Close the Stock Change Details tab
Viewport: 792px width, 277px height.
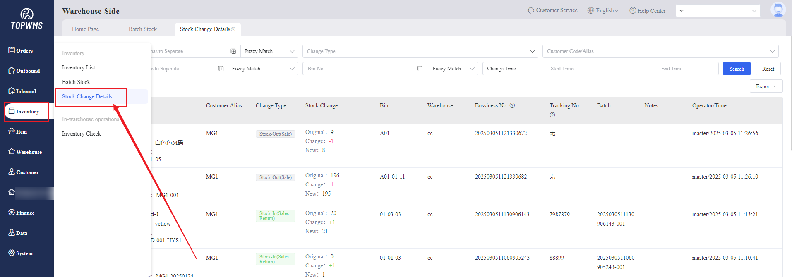click(233, 29)
